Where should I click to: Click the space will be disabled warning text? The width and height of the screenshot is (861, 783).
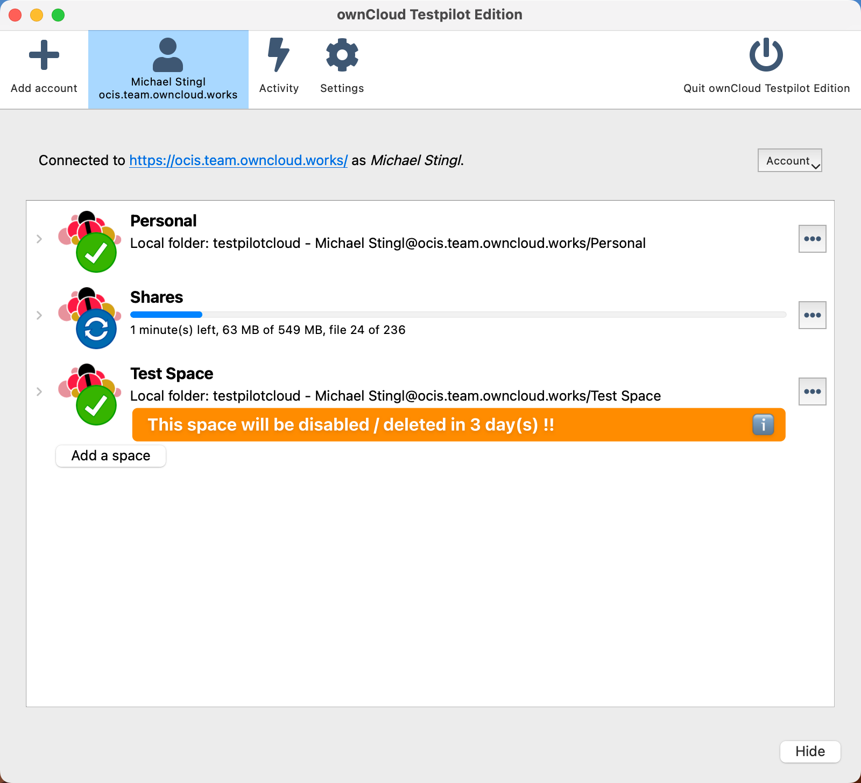(x=351, y=425)
